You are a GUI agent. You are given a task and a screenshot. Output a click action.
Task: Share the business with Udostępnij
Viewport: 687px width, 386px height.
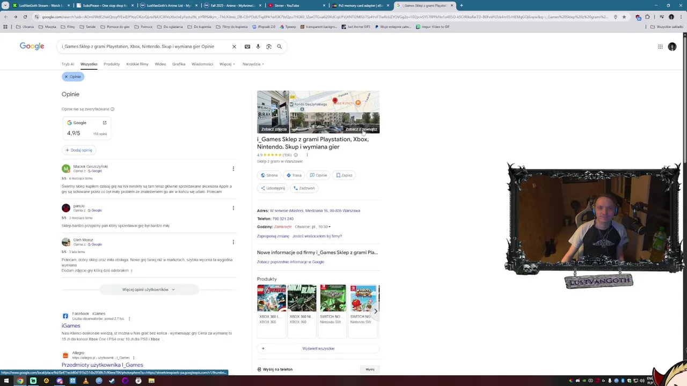[x=273, y=188]
